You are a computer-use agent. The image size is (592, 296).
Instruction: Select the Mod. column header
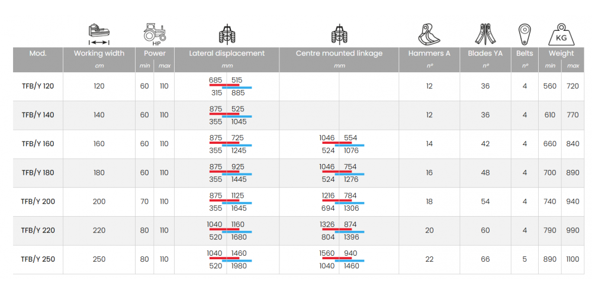[x=38, y=53]
